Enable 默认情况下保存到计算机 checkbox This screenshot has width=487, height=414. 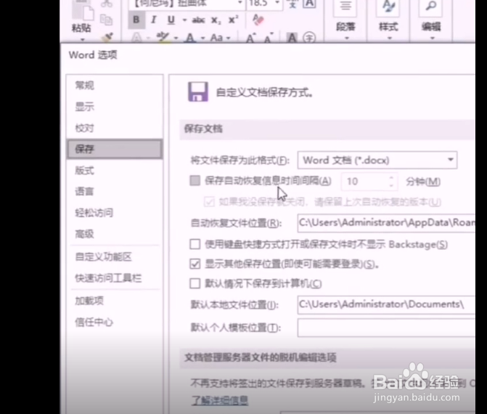tap(195, 283)
